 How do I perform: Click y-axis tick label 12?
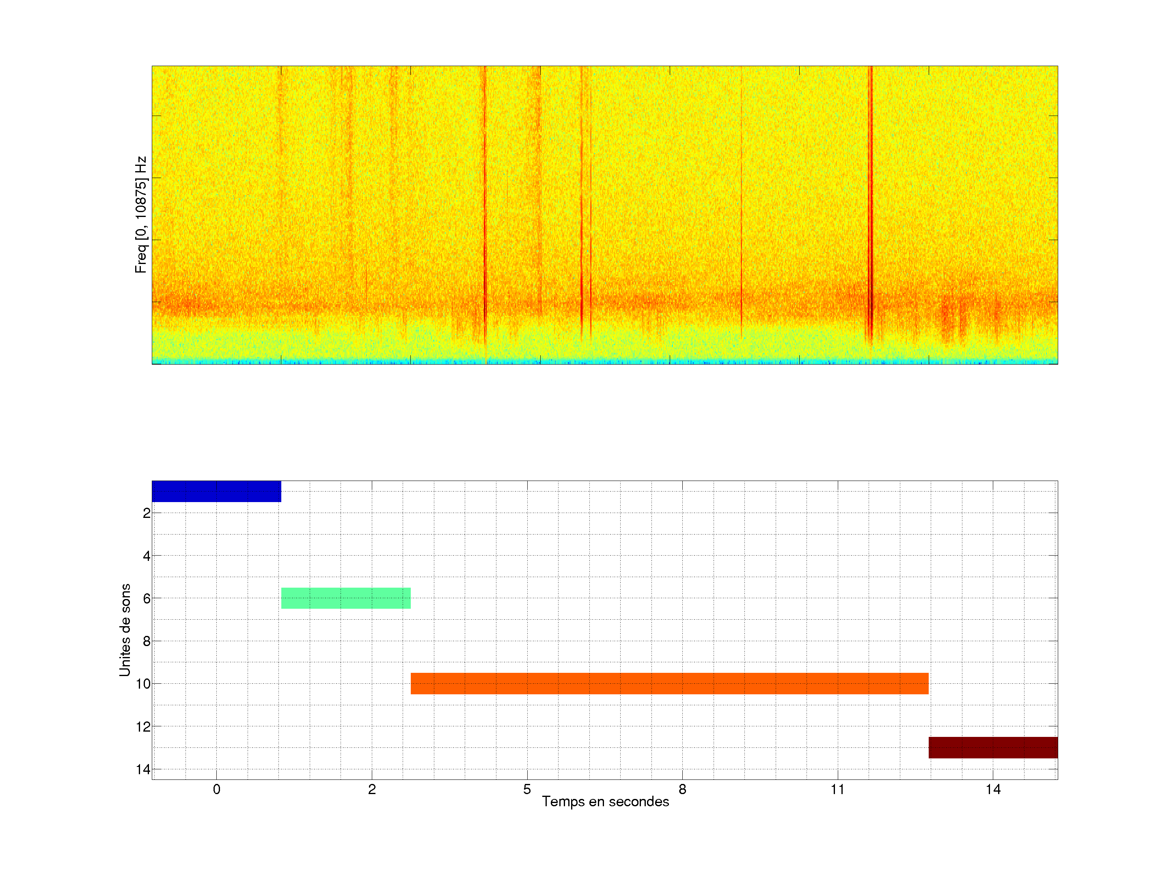click(x=143, y=727)
